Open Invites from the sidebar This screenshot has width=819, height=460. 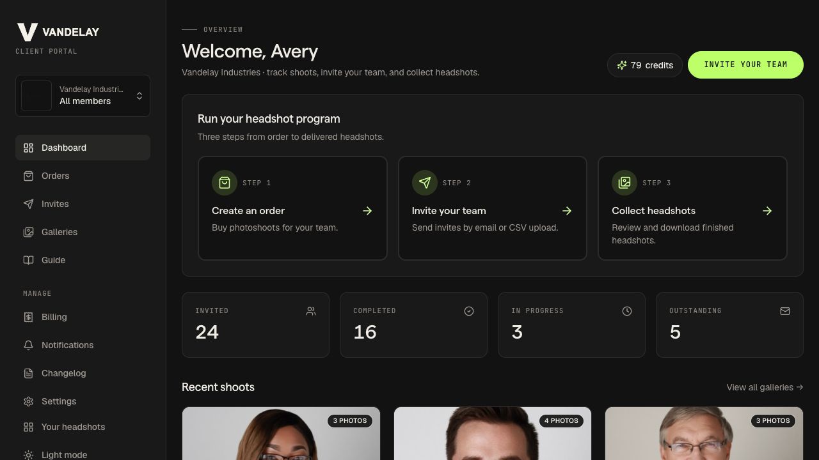click(x=83, y=204)
